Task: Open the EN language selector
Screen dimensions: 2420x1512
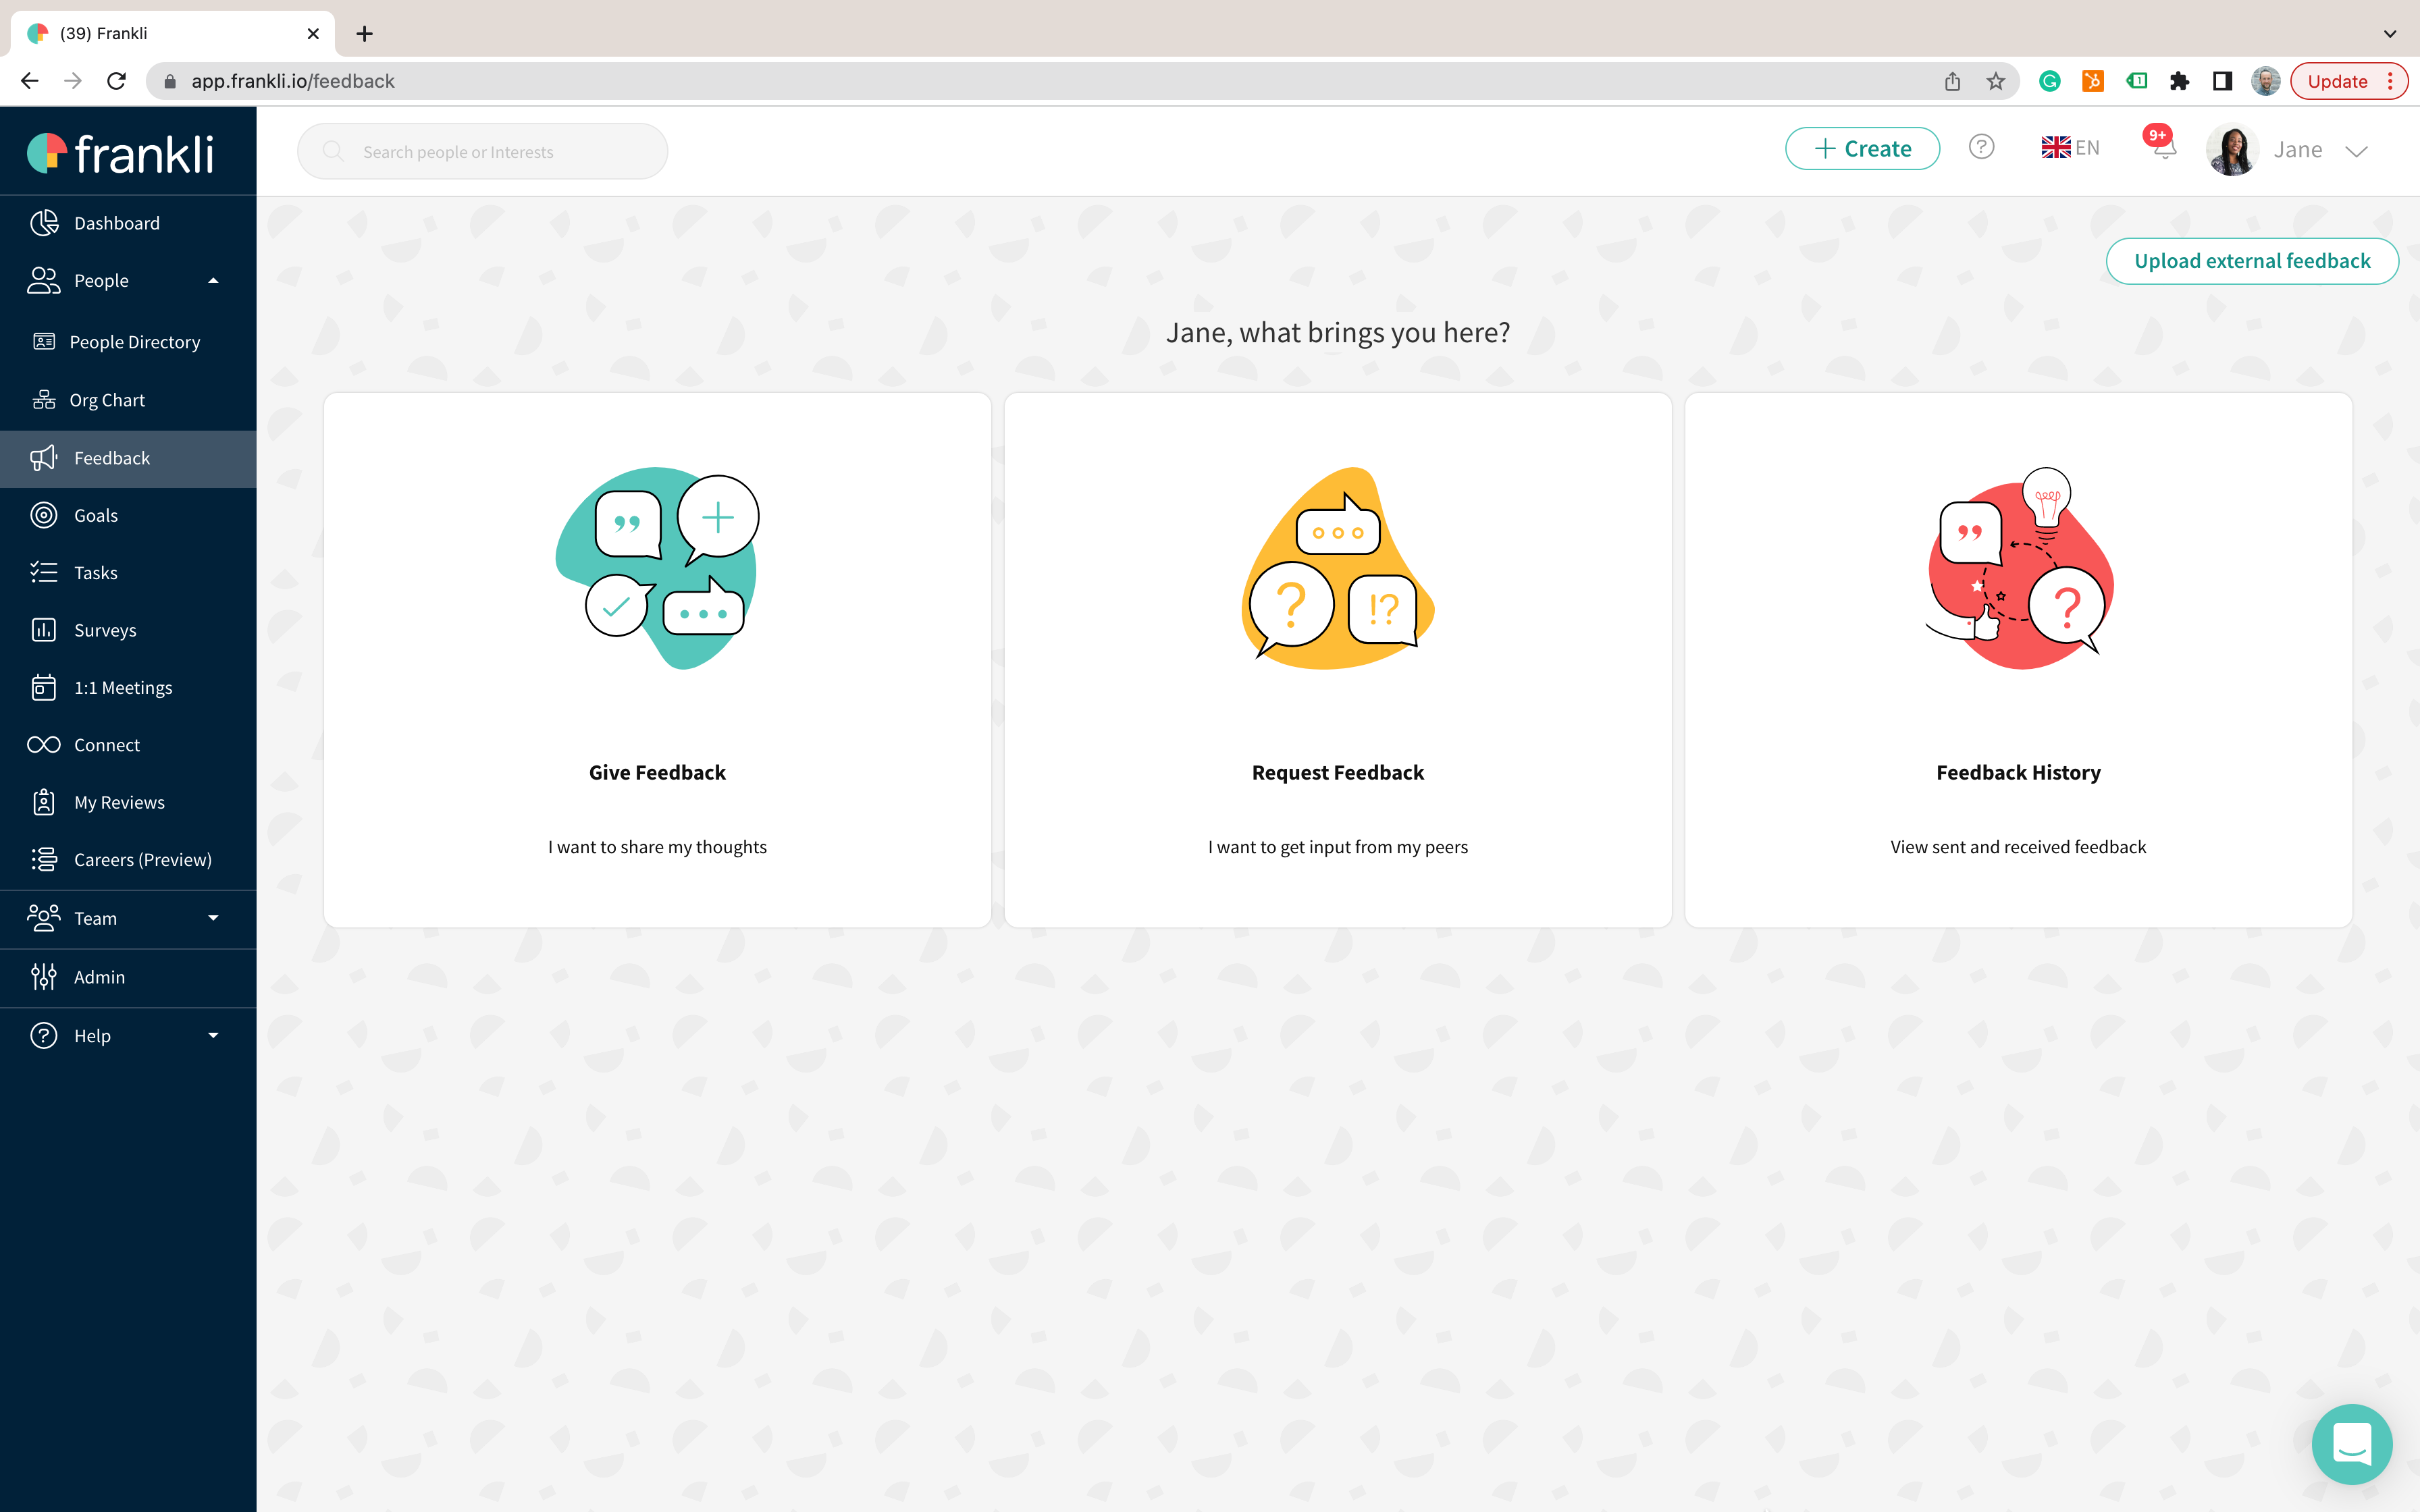Action: (x=2070, y=147)
